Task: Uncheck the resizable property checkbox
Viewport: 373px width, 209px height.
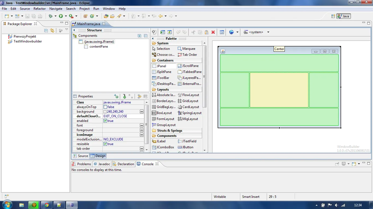Action: click(105, 144)
